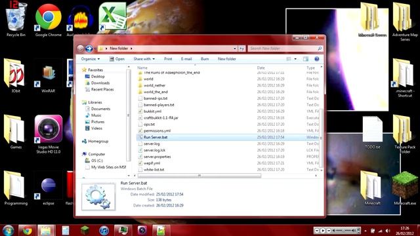Select Videos under Libraries
Image resolution: width=420 pixels, height=236 pixels.
pos(94,128)
